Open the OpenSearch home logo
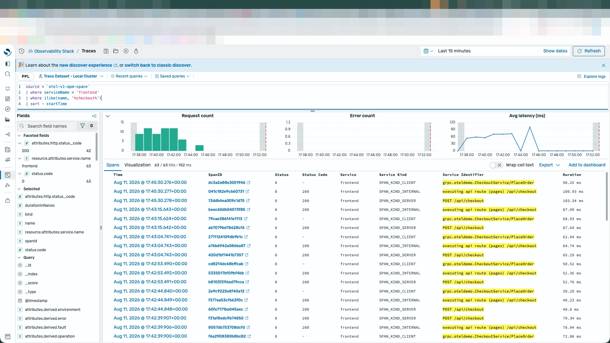 [8, 52]
